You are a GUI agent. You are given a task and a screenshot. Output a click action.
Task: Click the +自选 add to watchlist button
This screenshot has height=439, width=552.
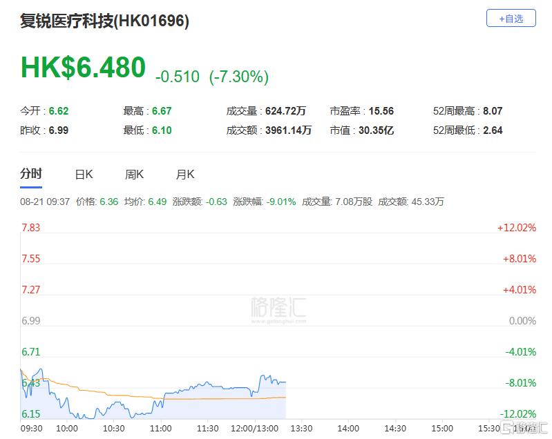point(511,19)
